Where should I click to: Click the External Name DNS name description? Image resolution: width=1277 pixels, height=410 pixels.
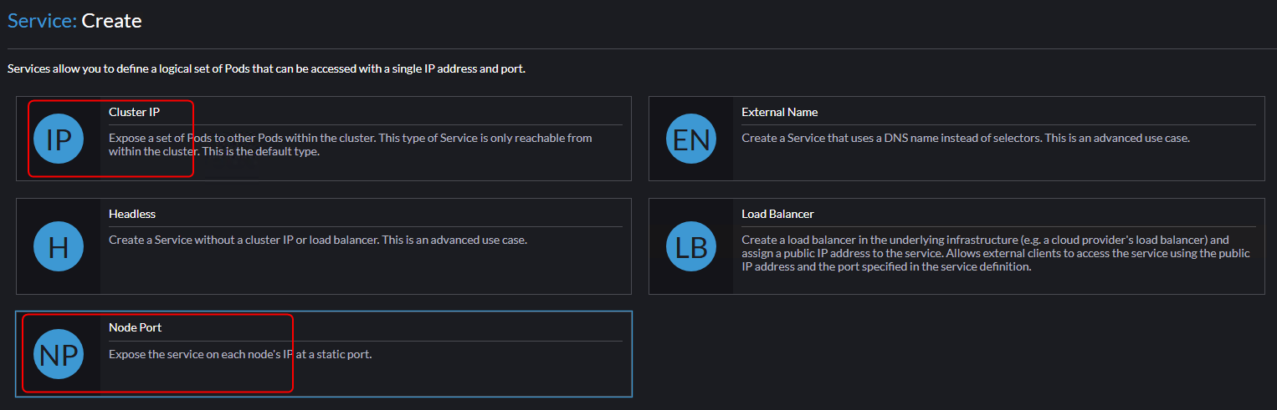tap(965, 138)
